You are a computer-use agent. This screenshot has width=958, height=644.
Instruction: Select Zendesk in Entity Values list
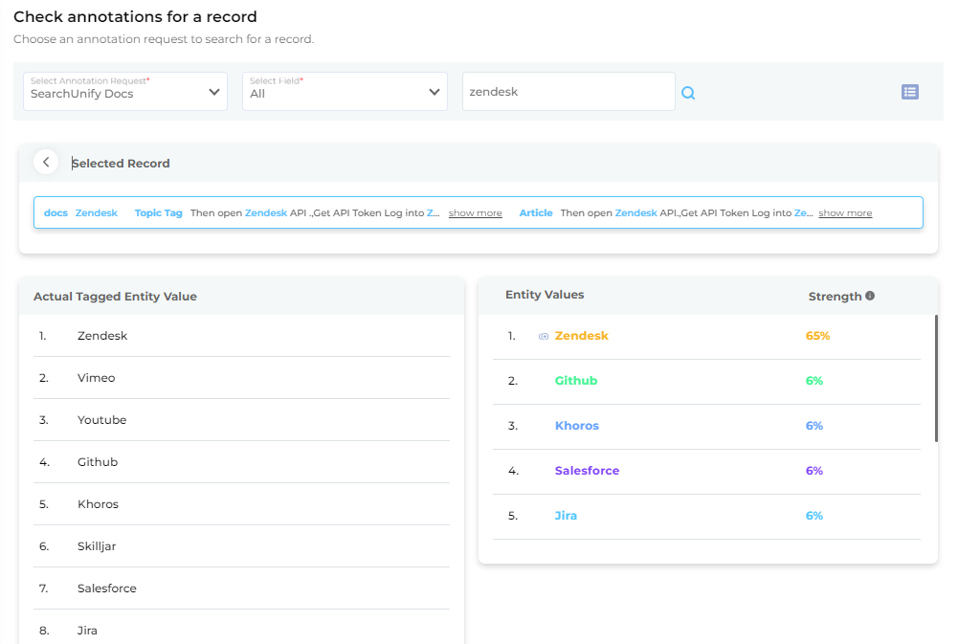coord(581,336)
